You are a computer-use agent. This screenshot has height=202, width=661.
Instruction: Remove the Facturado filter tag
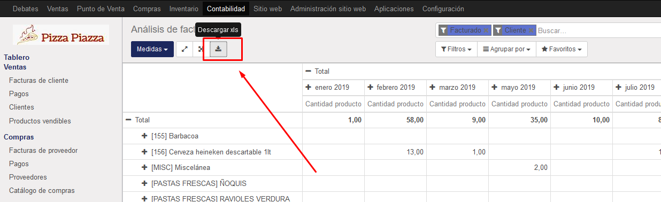(486, 30)
